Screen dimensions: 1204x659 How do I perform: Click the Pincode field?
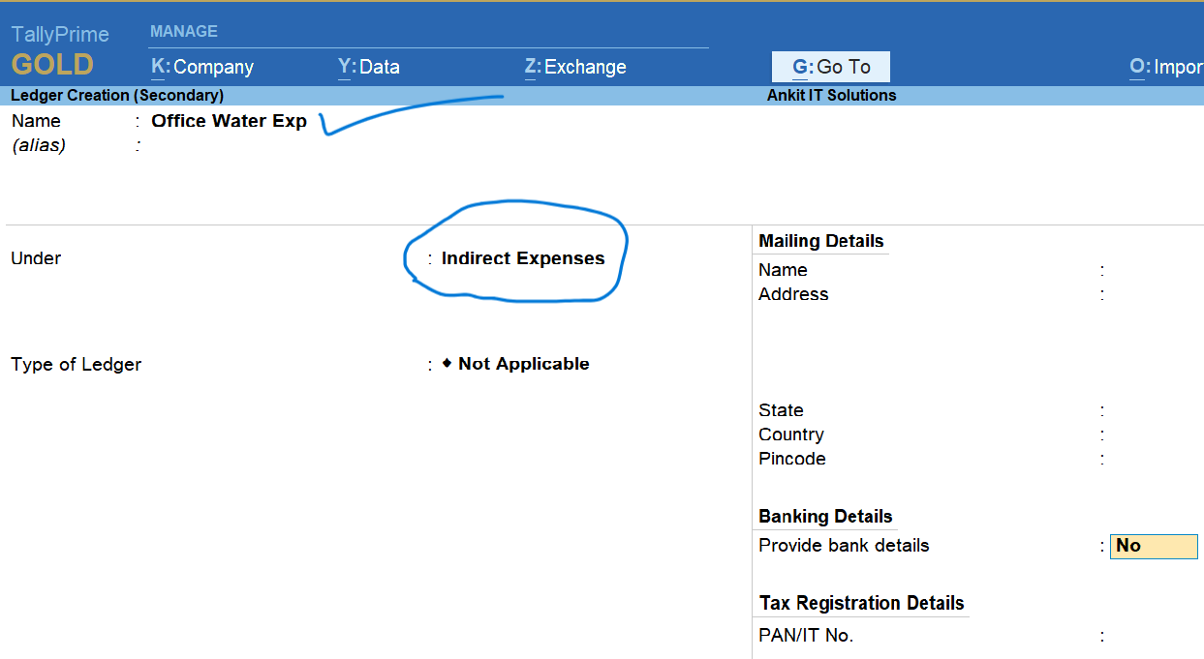(1153, 460)
